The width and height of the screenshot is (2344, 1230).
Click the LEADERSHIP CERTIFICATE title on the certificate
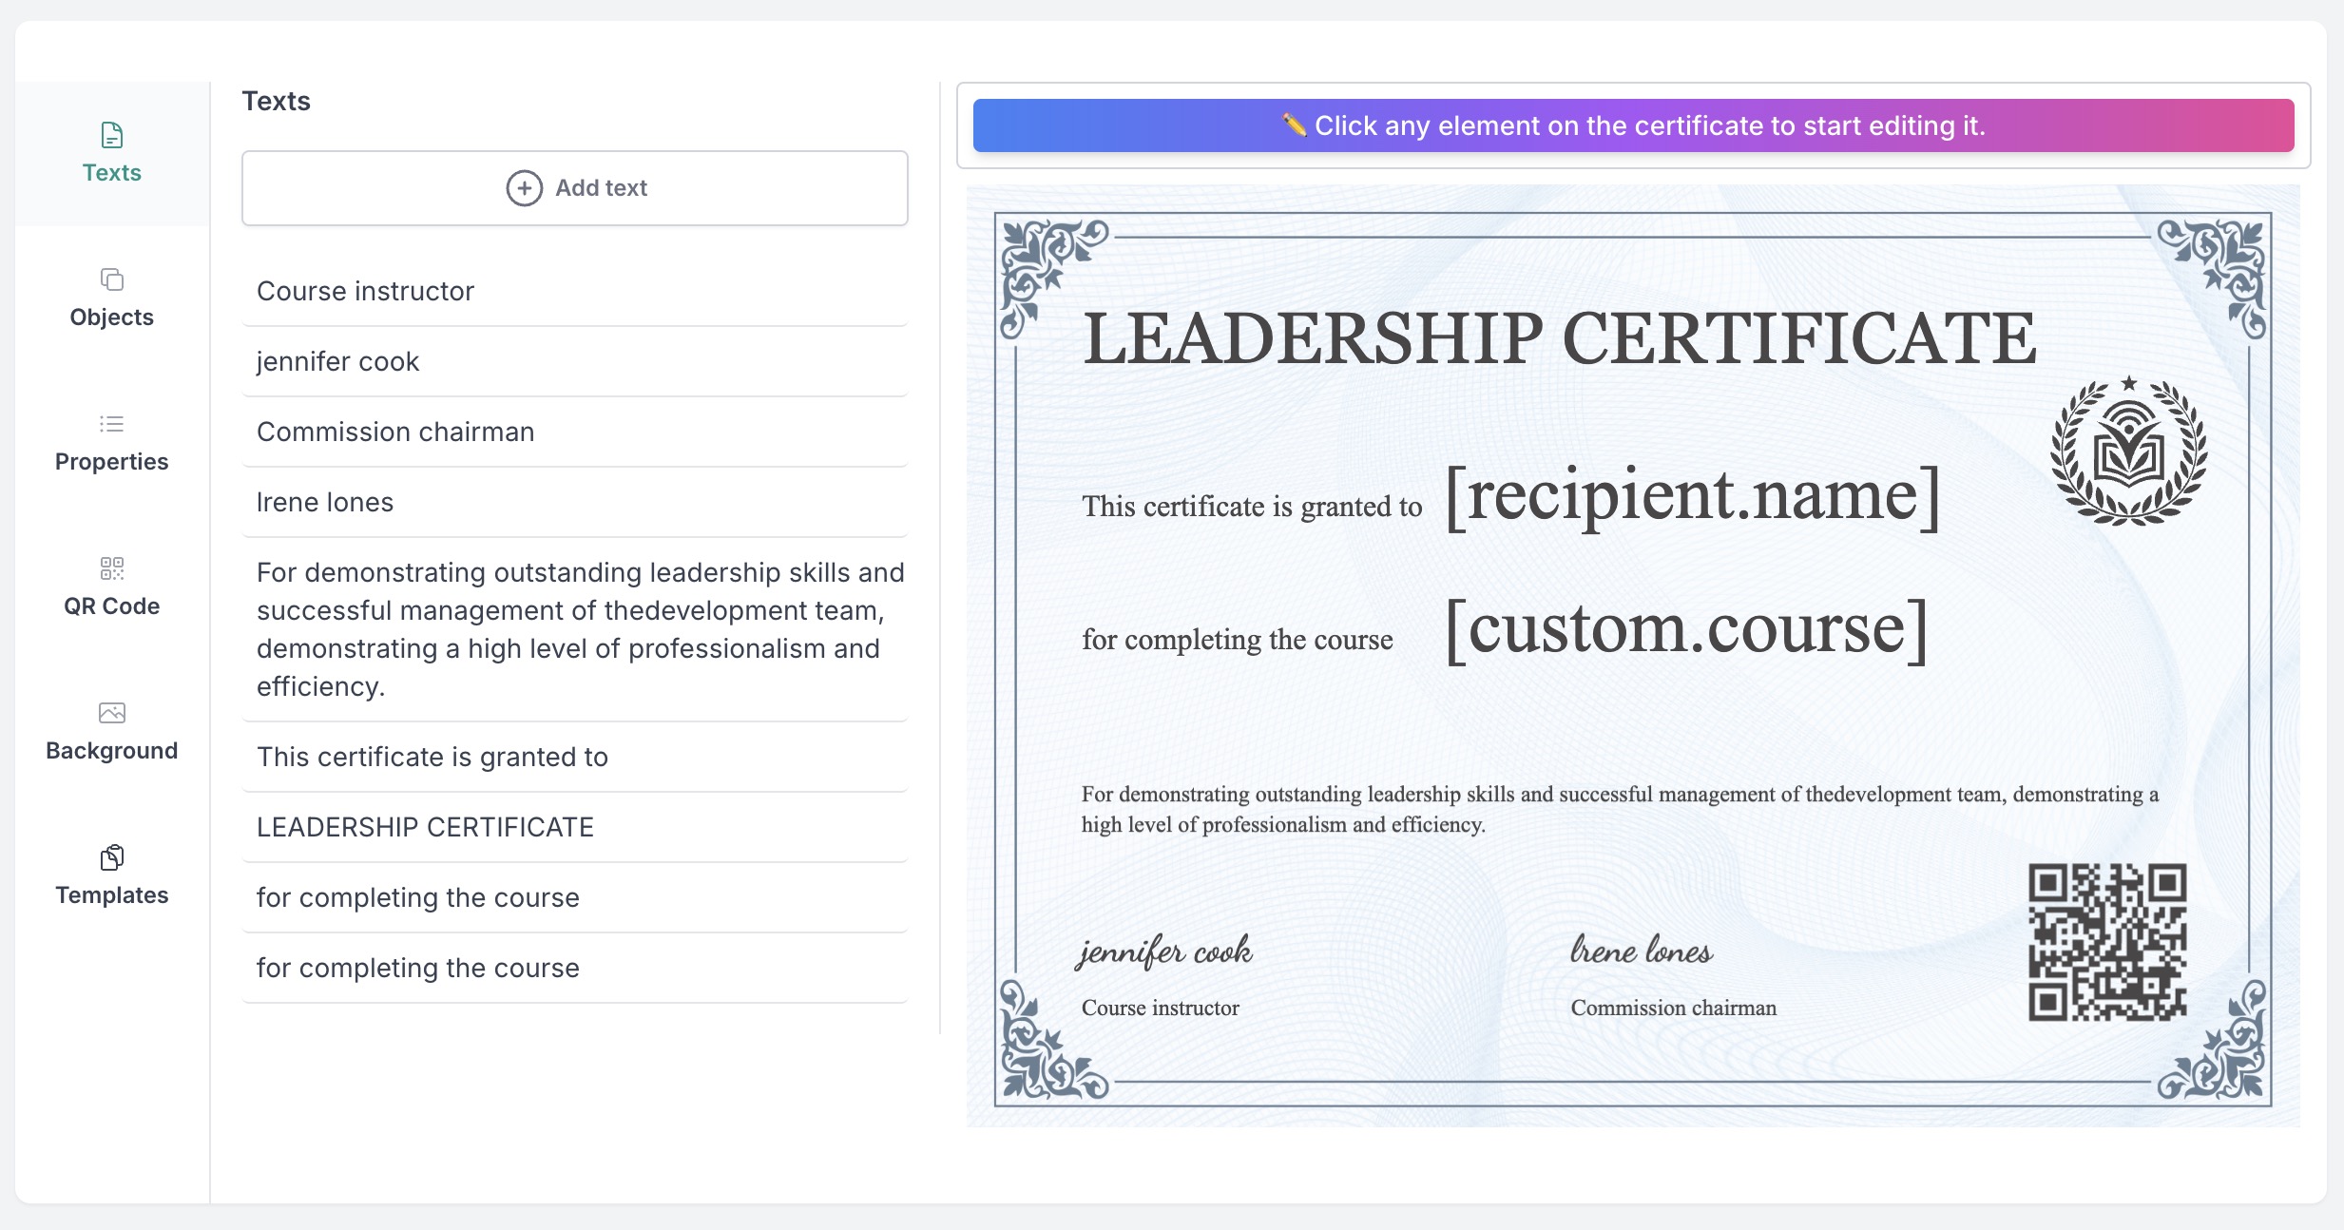tap(1559, 339)
